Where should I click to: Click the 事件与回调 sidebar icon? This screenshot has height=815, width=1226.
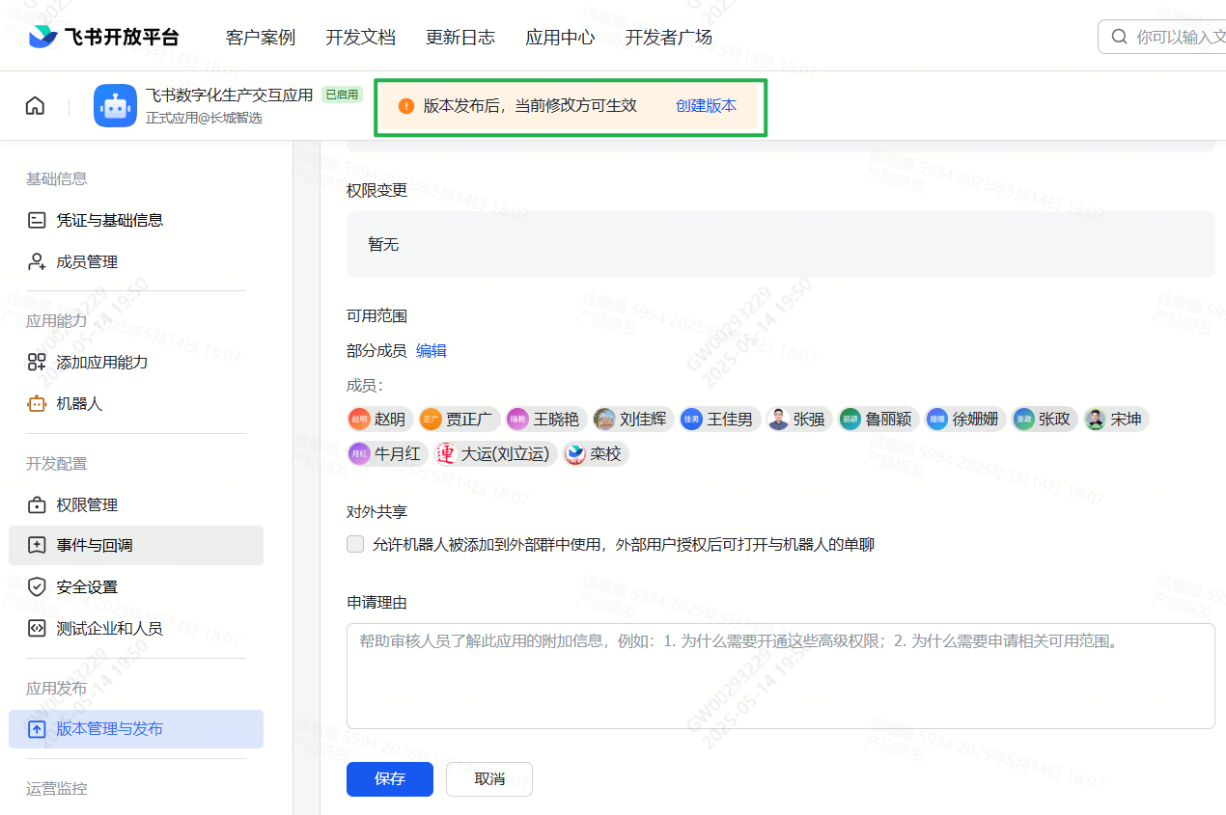pos(37,546)
